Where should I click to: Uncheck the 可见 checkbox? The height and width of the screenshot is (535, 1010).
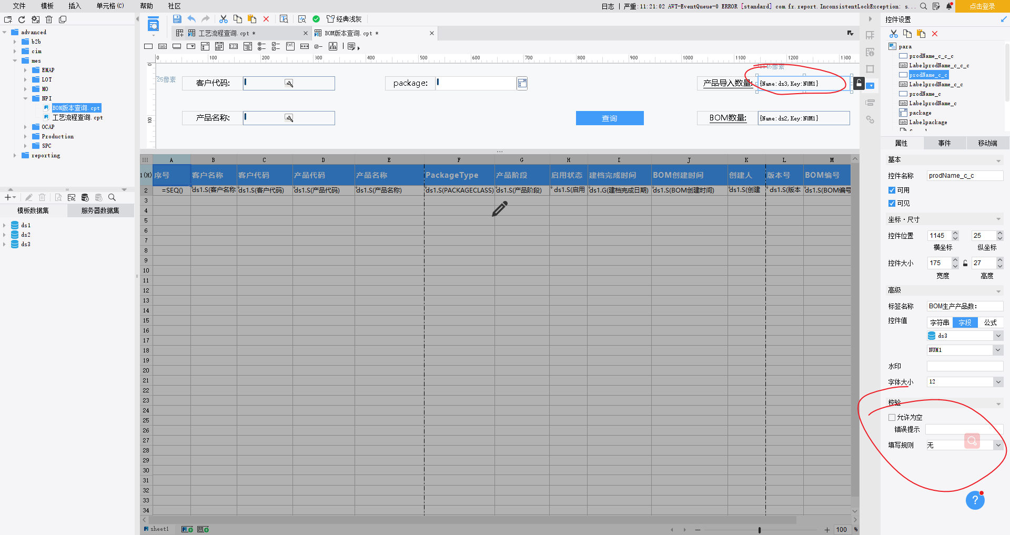coord(892,204)
